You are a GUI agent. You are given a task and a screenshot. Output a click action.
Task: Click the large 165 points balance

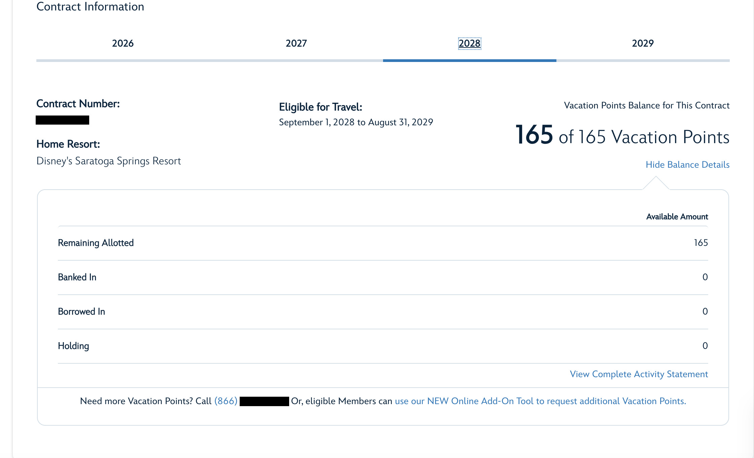[534, 135]
